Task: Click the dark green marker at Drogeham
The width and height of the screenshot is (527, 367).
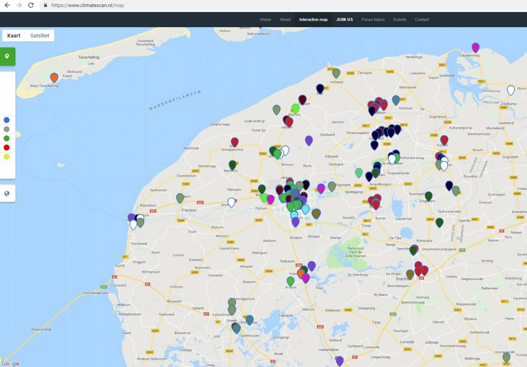Action: pyautogui.click(x=429, y=196)
